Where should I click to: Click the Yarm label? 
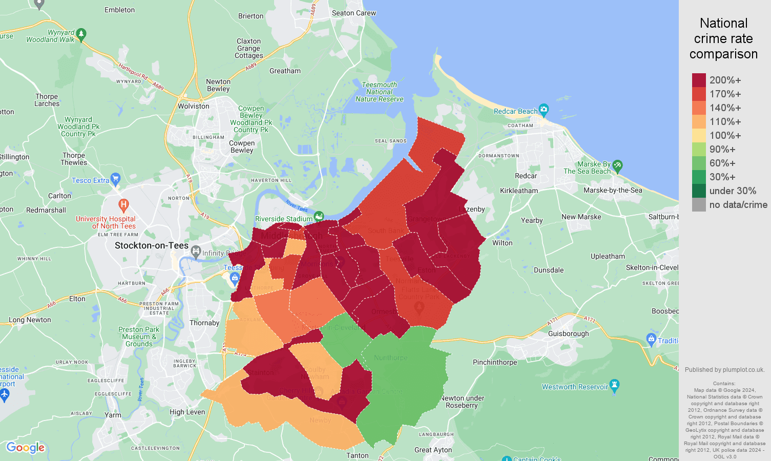coord(113,415)
